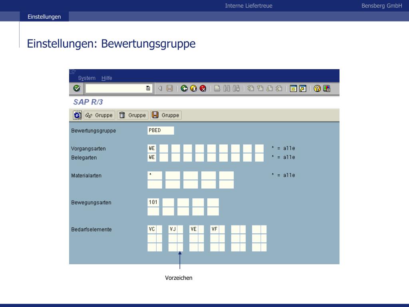Click the Belegarten label
This screenshot has width=409, height=307.
(84, 157)
